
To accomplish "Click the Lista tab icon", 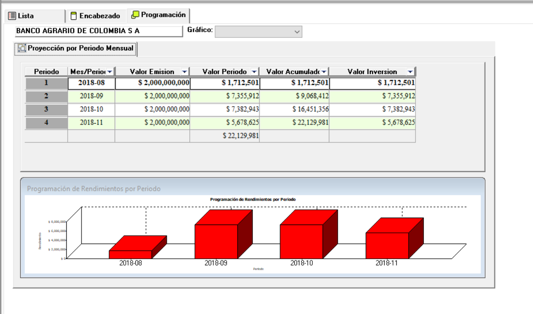I will (12, 16).
